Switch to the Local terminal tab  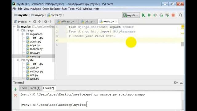coord(23,88)
